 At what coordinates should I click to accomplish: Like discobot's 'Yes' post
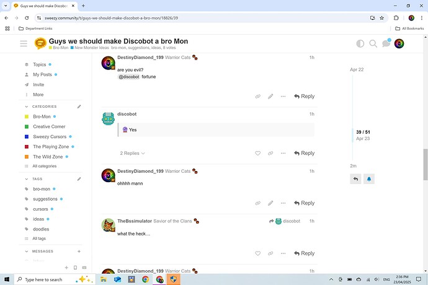click(257, 153)
